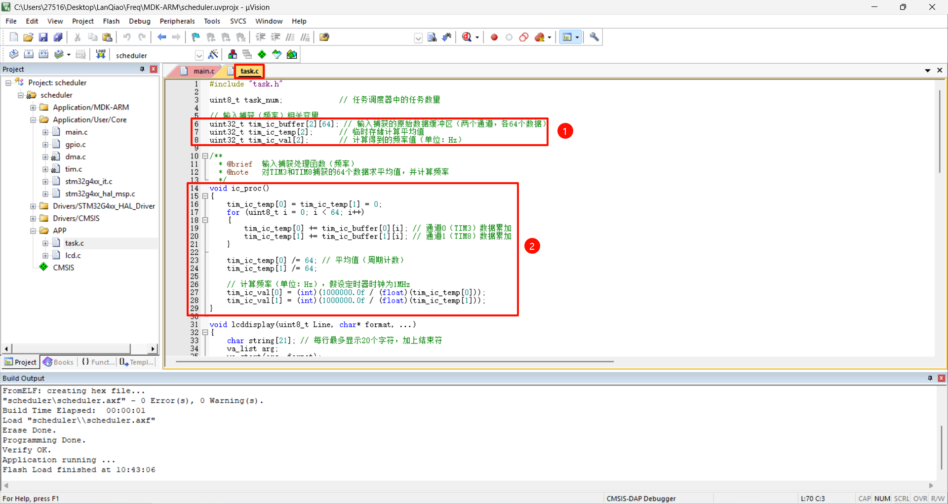Viewport: 948px width, 504px height.
Task: Toggle auto-hide pin on Project panel
Action: pyautogui.click(x=142, y=69)
